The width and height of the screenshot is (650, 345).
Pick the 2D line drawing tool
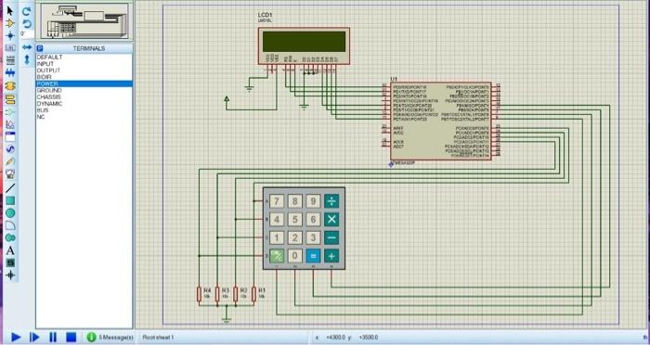pyautogui.click(x=10, y=188)
